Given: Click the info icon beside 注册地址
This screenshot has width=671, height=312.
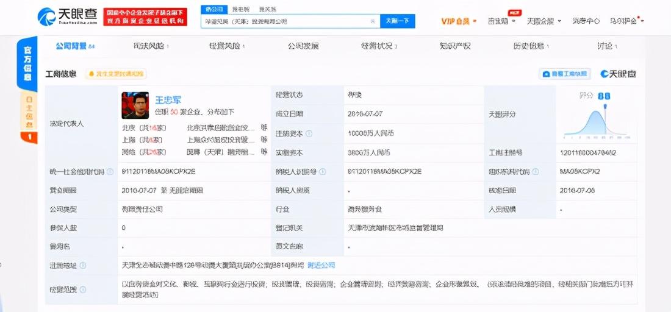Looking at the screenshot, I should (82, 266).
